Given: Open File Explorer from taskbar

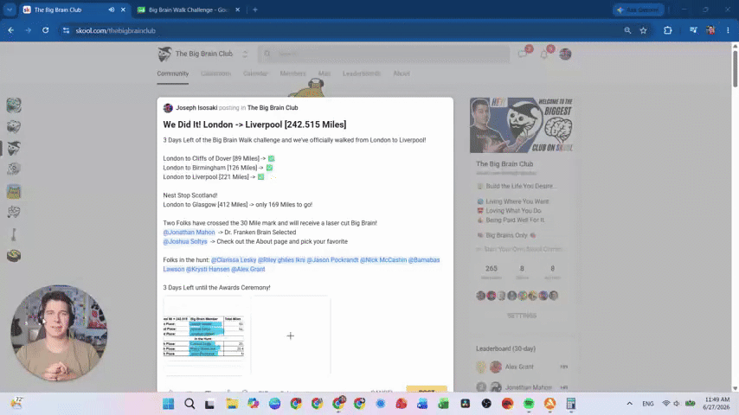Looking at the screenshot, I should tap(232, 404).
